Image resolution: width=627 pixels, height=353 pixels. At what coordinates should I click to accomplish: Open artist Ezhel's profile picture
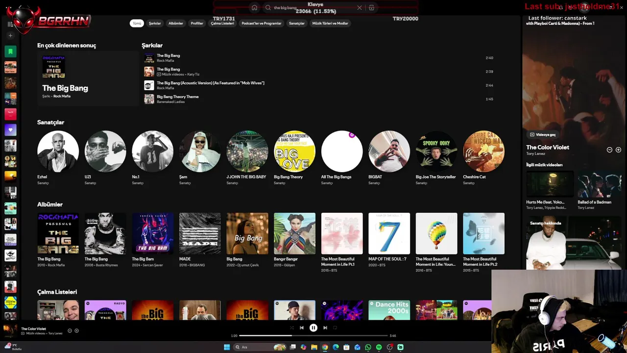point(58,151)
